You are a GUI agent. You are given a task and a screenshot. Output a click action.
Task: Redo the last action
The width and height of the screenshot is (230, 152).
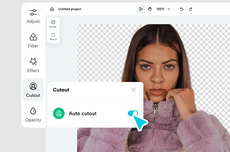[190, 9]
